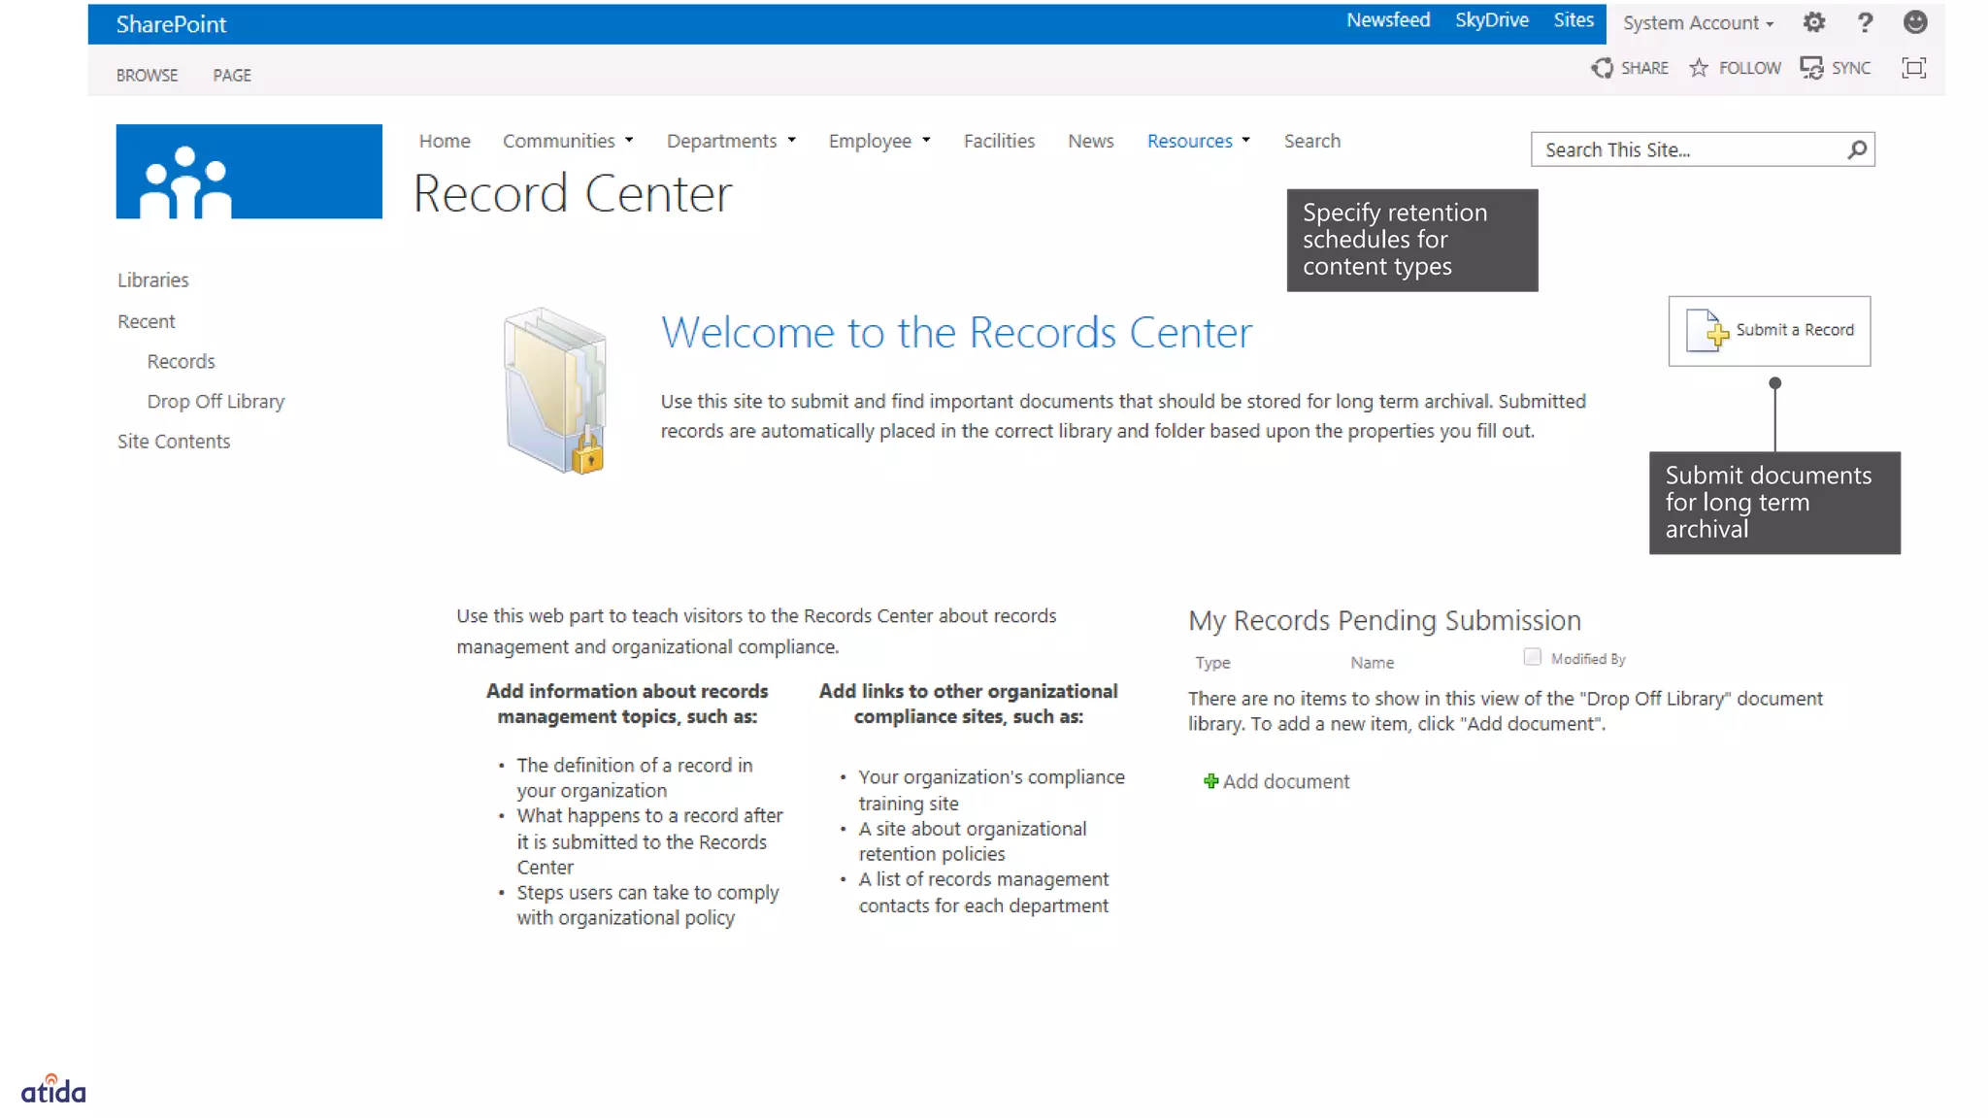
Task: Open Newsfeed link in suite bar
Action: [x=1388, y=20]
